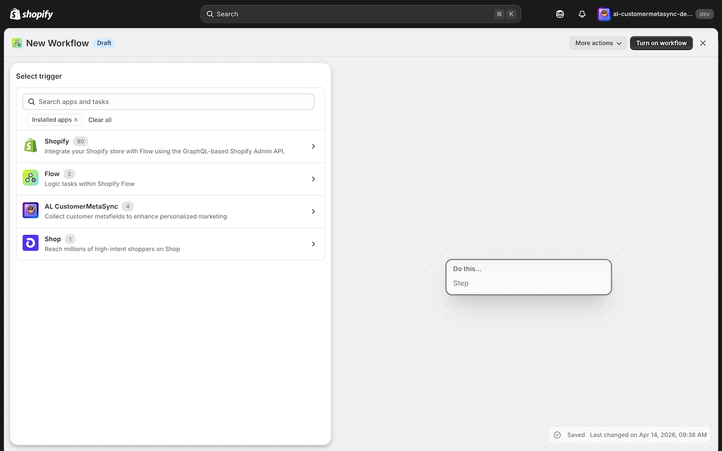Click the Flow trigger count 2 badge
722x451 pixels.
tap(69, 174)
